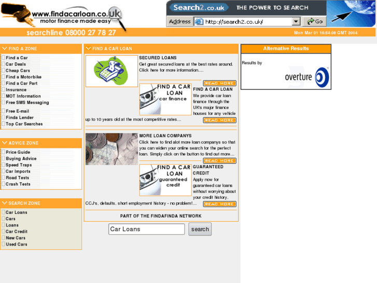The height and width of the screenshot is (283, 377).
Task: Click the search button beside Car Loans field
Action: [x=200, y=229]
